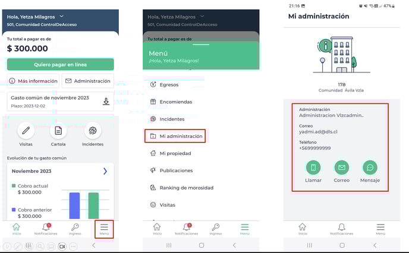409x253 pixels.
Task: Open Incidentes gear icon on home
Action: pos(92,131)
